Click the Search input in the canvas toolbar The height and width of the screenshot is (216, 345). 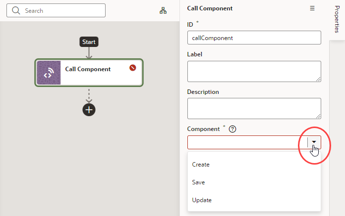56,10
